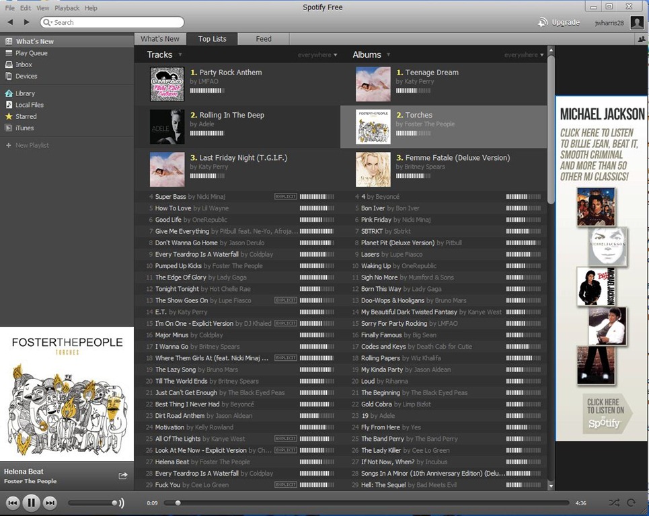Open the LMFAO artist link under Party Rock Anthem
This screenshot has width=649, height=516.
208,81
